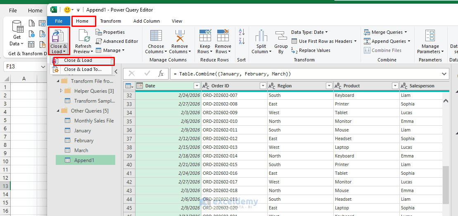Click Replace Values

(311, 50)
